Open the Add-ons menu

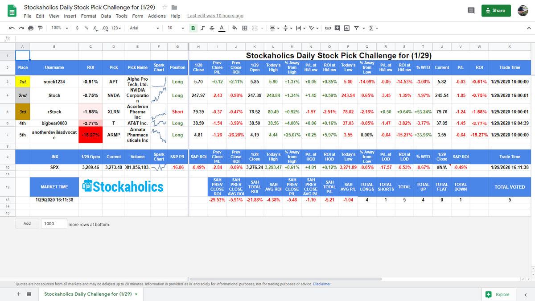(157, 16)
